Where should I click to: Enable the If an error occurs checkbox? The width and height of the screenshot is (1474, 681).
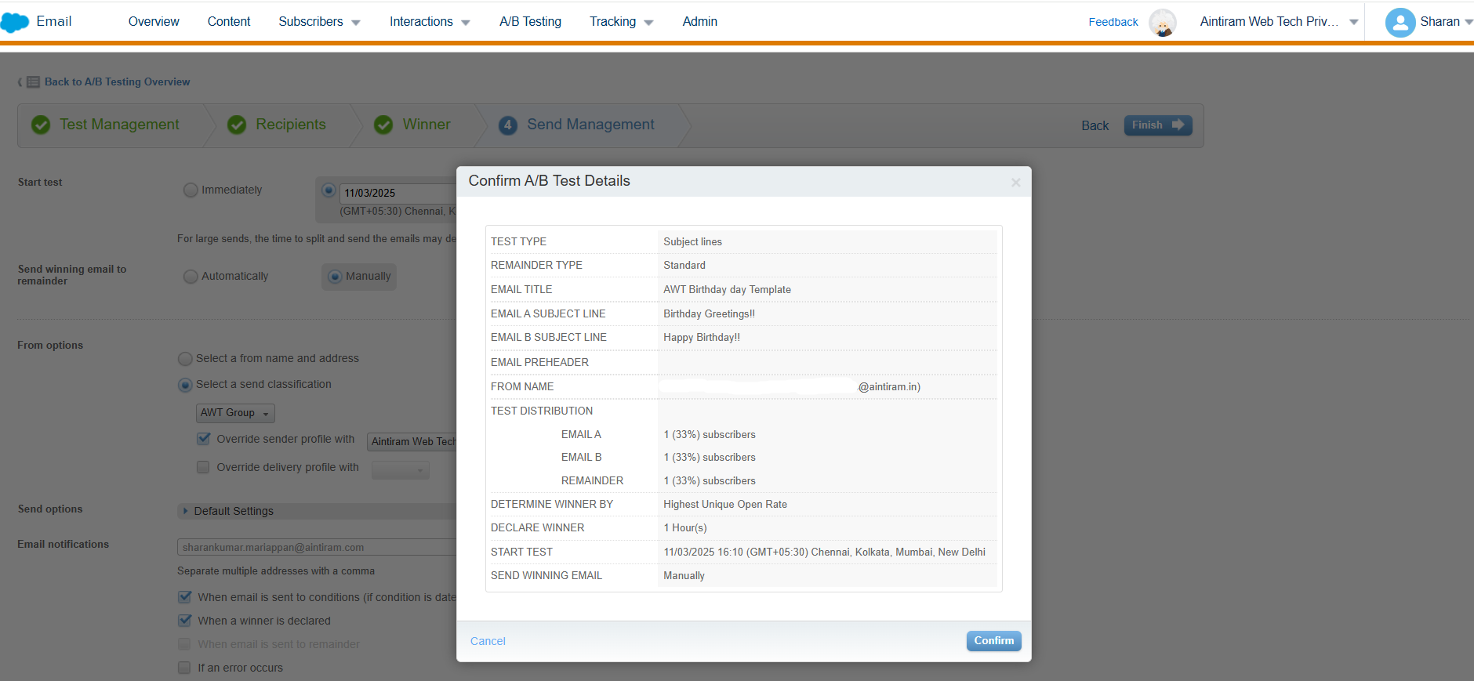click(x=184, y=668)
